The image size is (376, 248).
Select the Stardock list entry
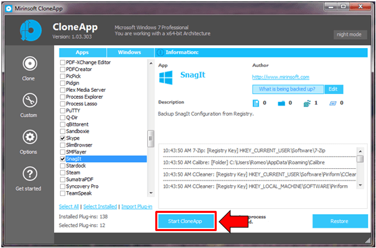point(76,166)
